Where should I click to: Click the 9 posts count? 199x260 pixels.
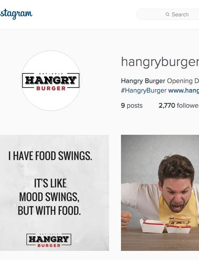coord(132,105)
